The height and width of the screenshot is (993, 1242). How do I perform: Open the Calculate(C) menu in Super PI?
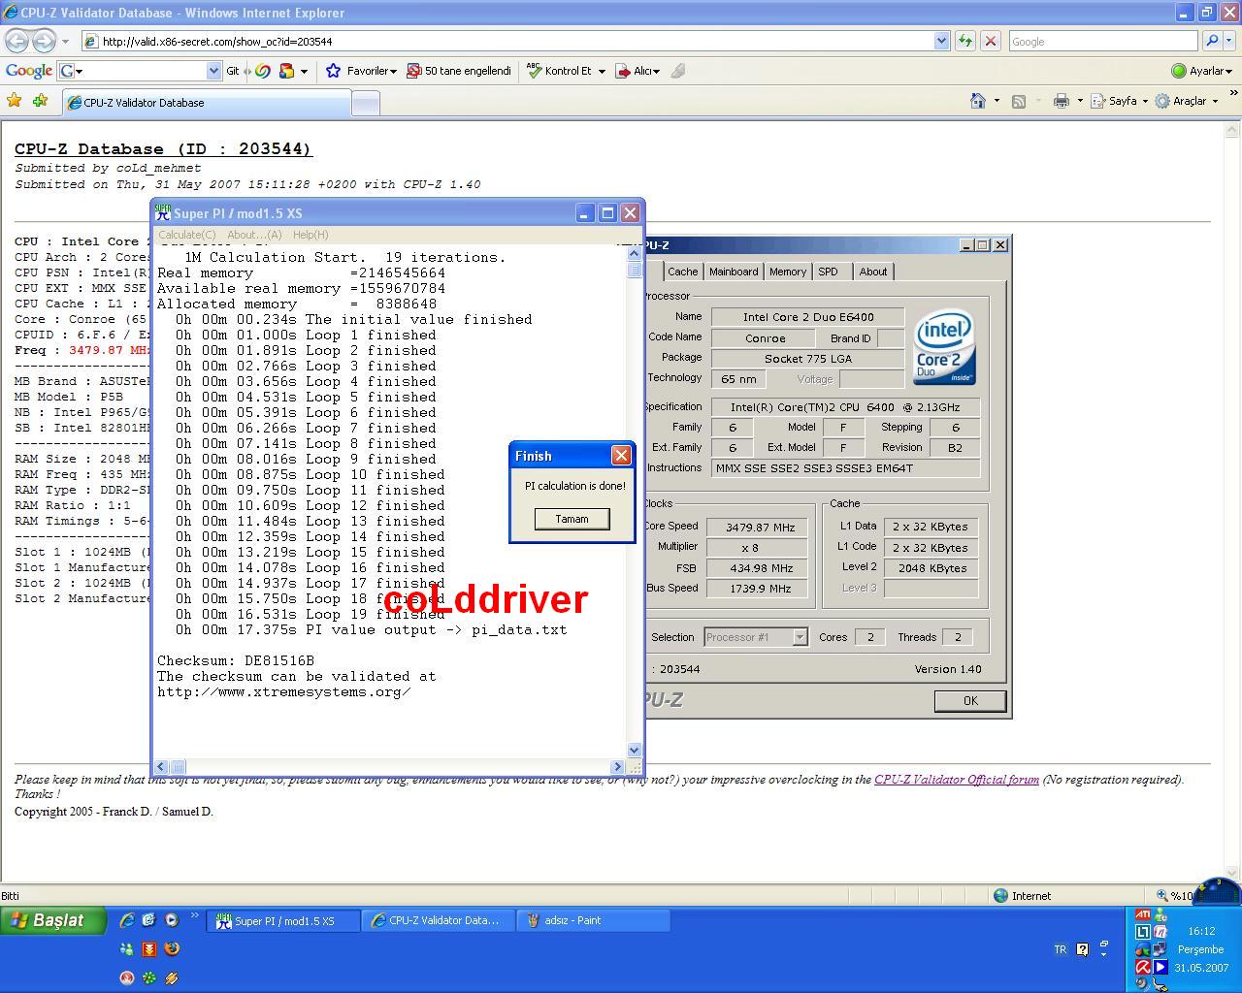[187, 235]
